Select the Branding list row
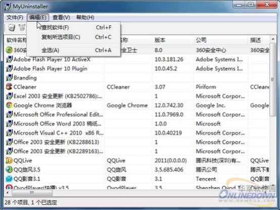This screenshot has height=210, width=280. tap(136, 78)
